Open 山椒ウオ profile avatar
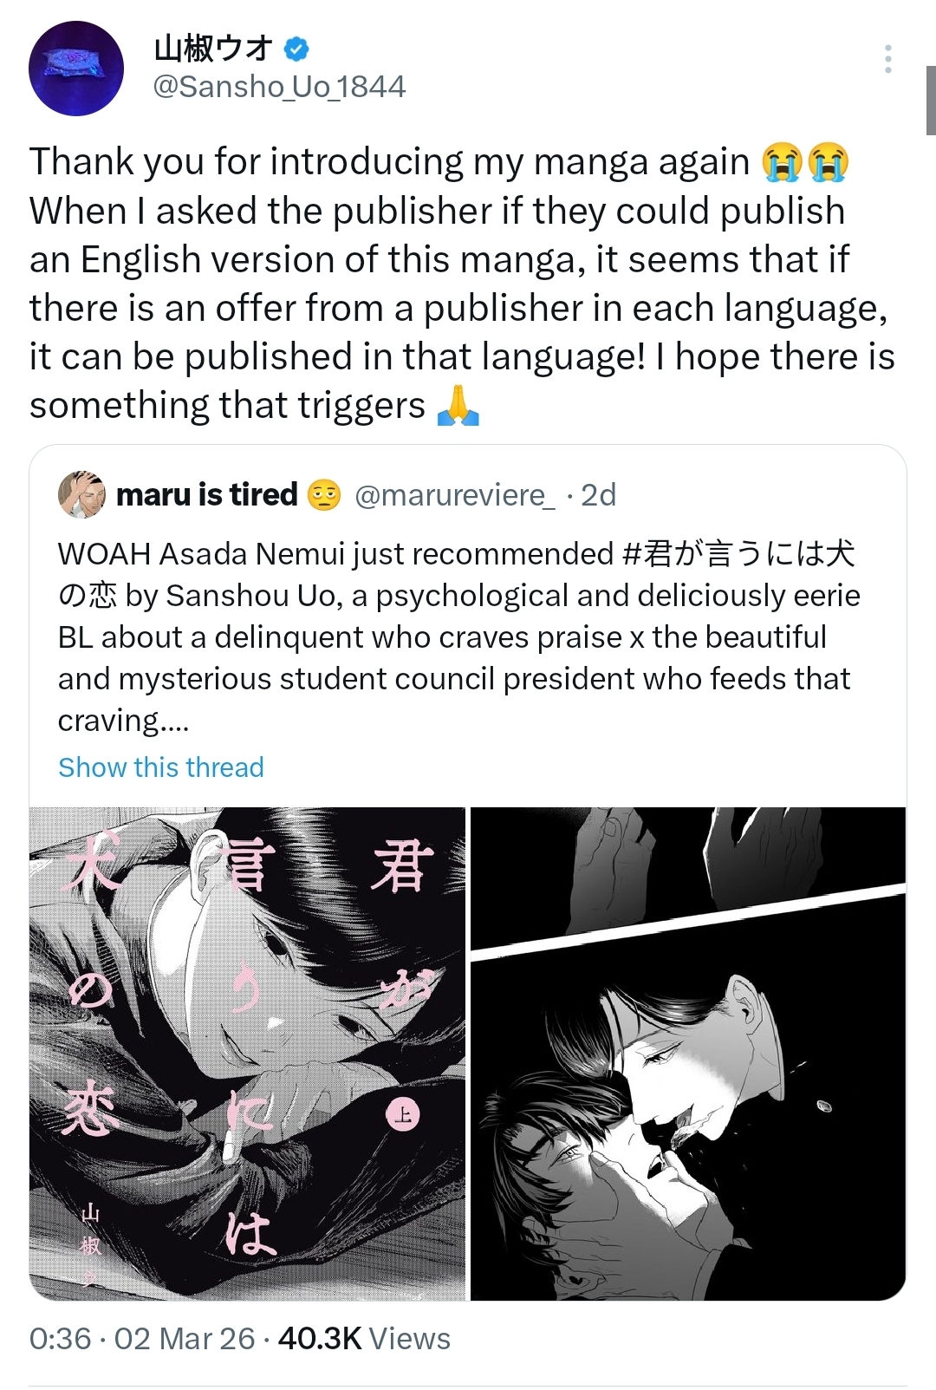This screenshot has height=1390, width=936. (76, 69)
